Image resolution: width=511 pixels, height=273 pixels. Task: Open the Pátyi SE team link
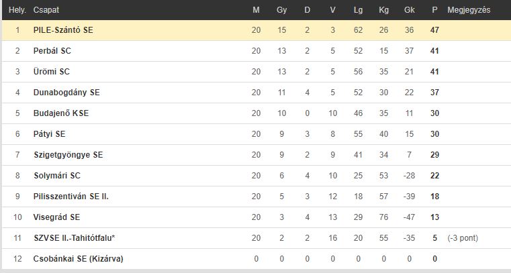point(49,134)
